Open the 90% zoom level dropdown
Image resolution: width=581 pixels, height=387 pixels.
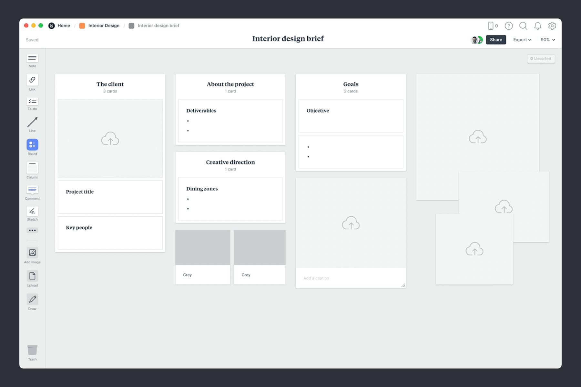coord(547,40)
